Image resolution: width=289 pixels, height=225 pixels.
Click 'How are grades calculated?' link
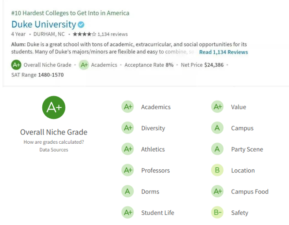click(54, 142)
